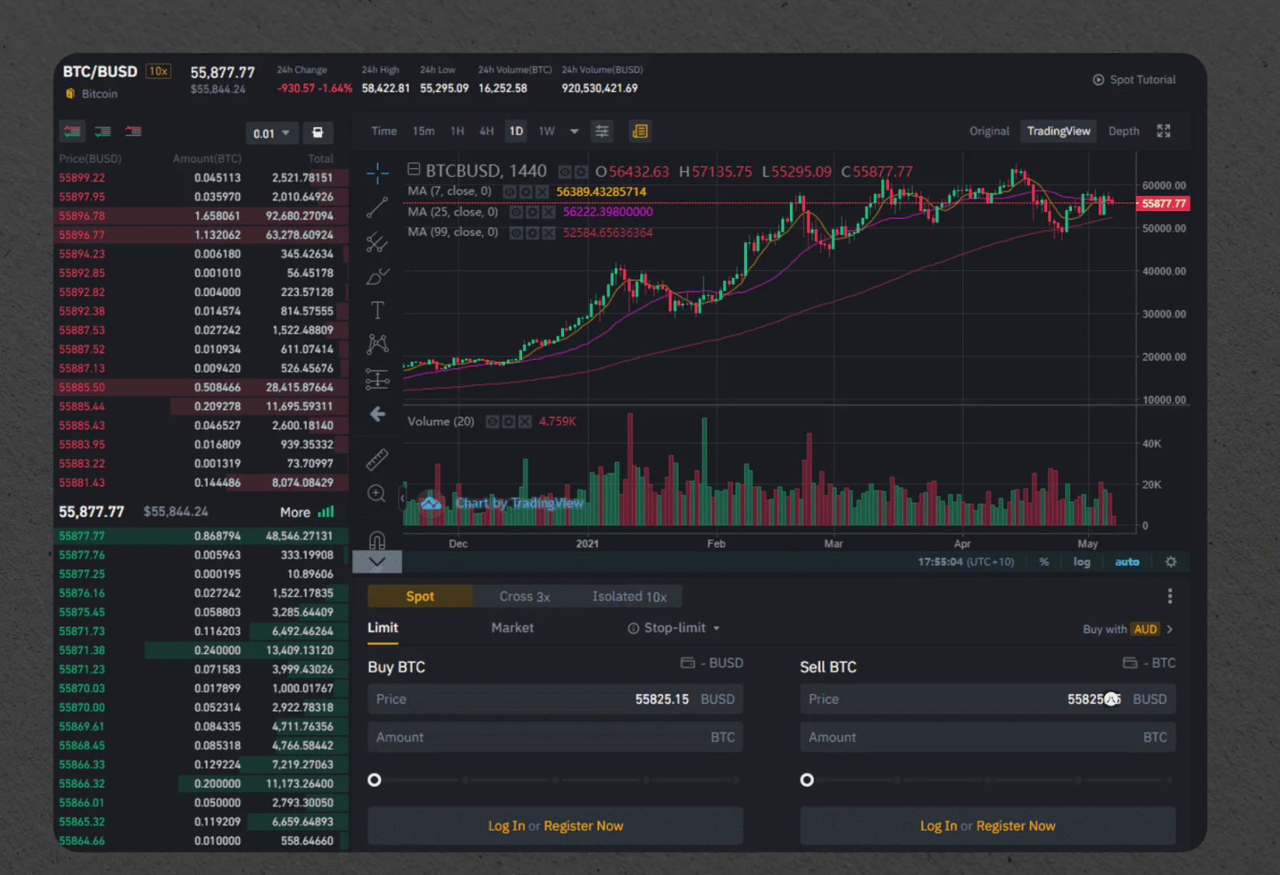Click the Buy BTC amount slider handle
Screen dimensions: 1280x875
click(375, 780)
